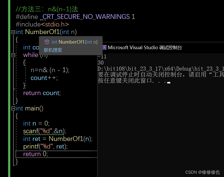Screen dimensions: 224x177
Task: Click the printf("%d", ret); line
Action: [45, 146]
